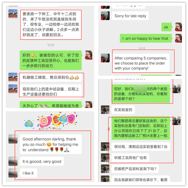Tap the heart sticker animation

pos(50,120)
